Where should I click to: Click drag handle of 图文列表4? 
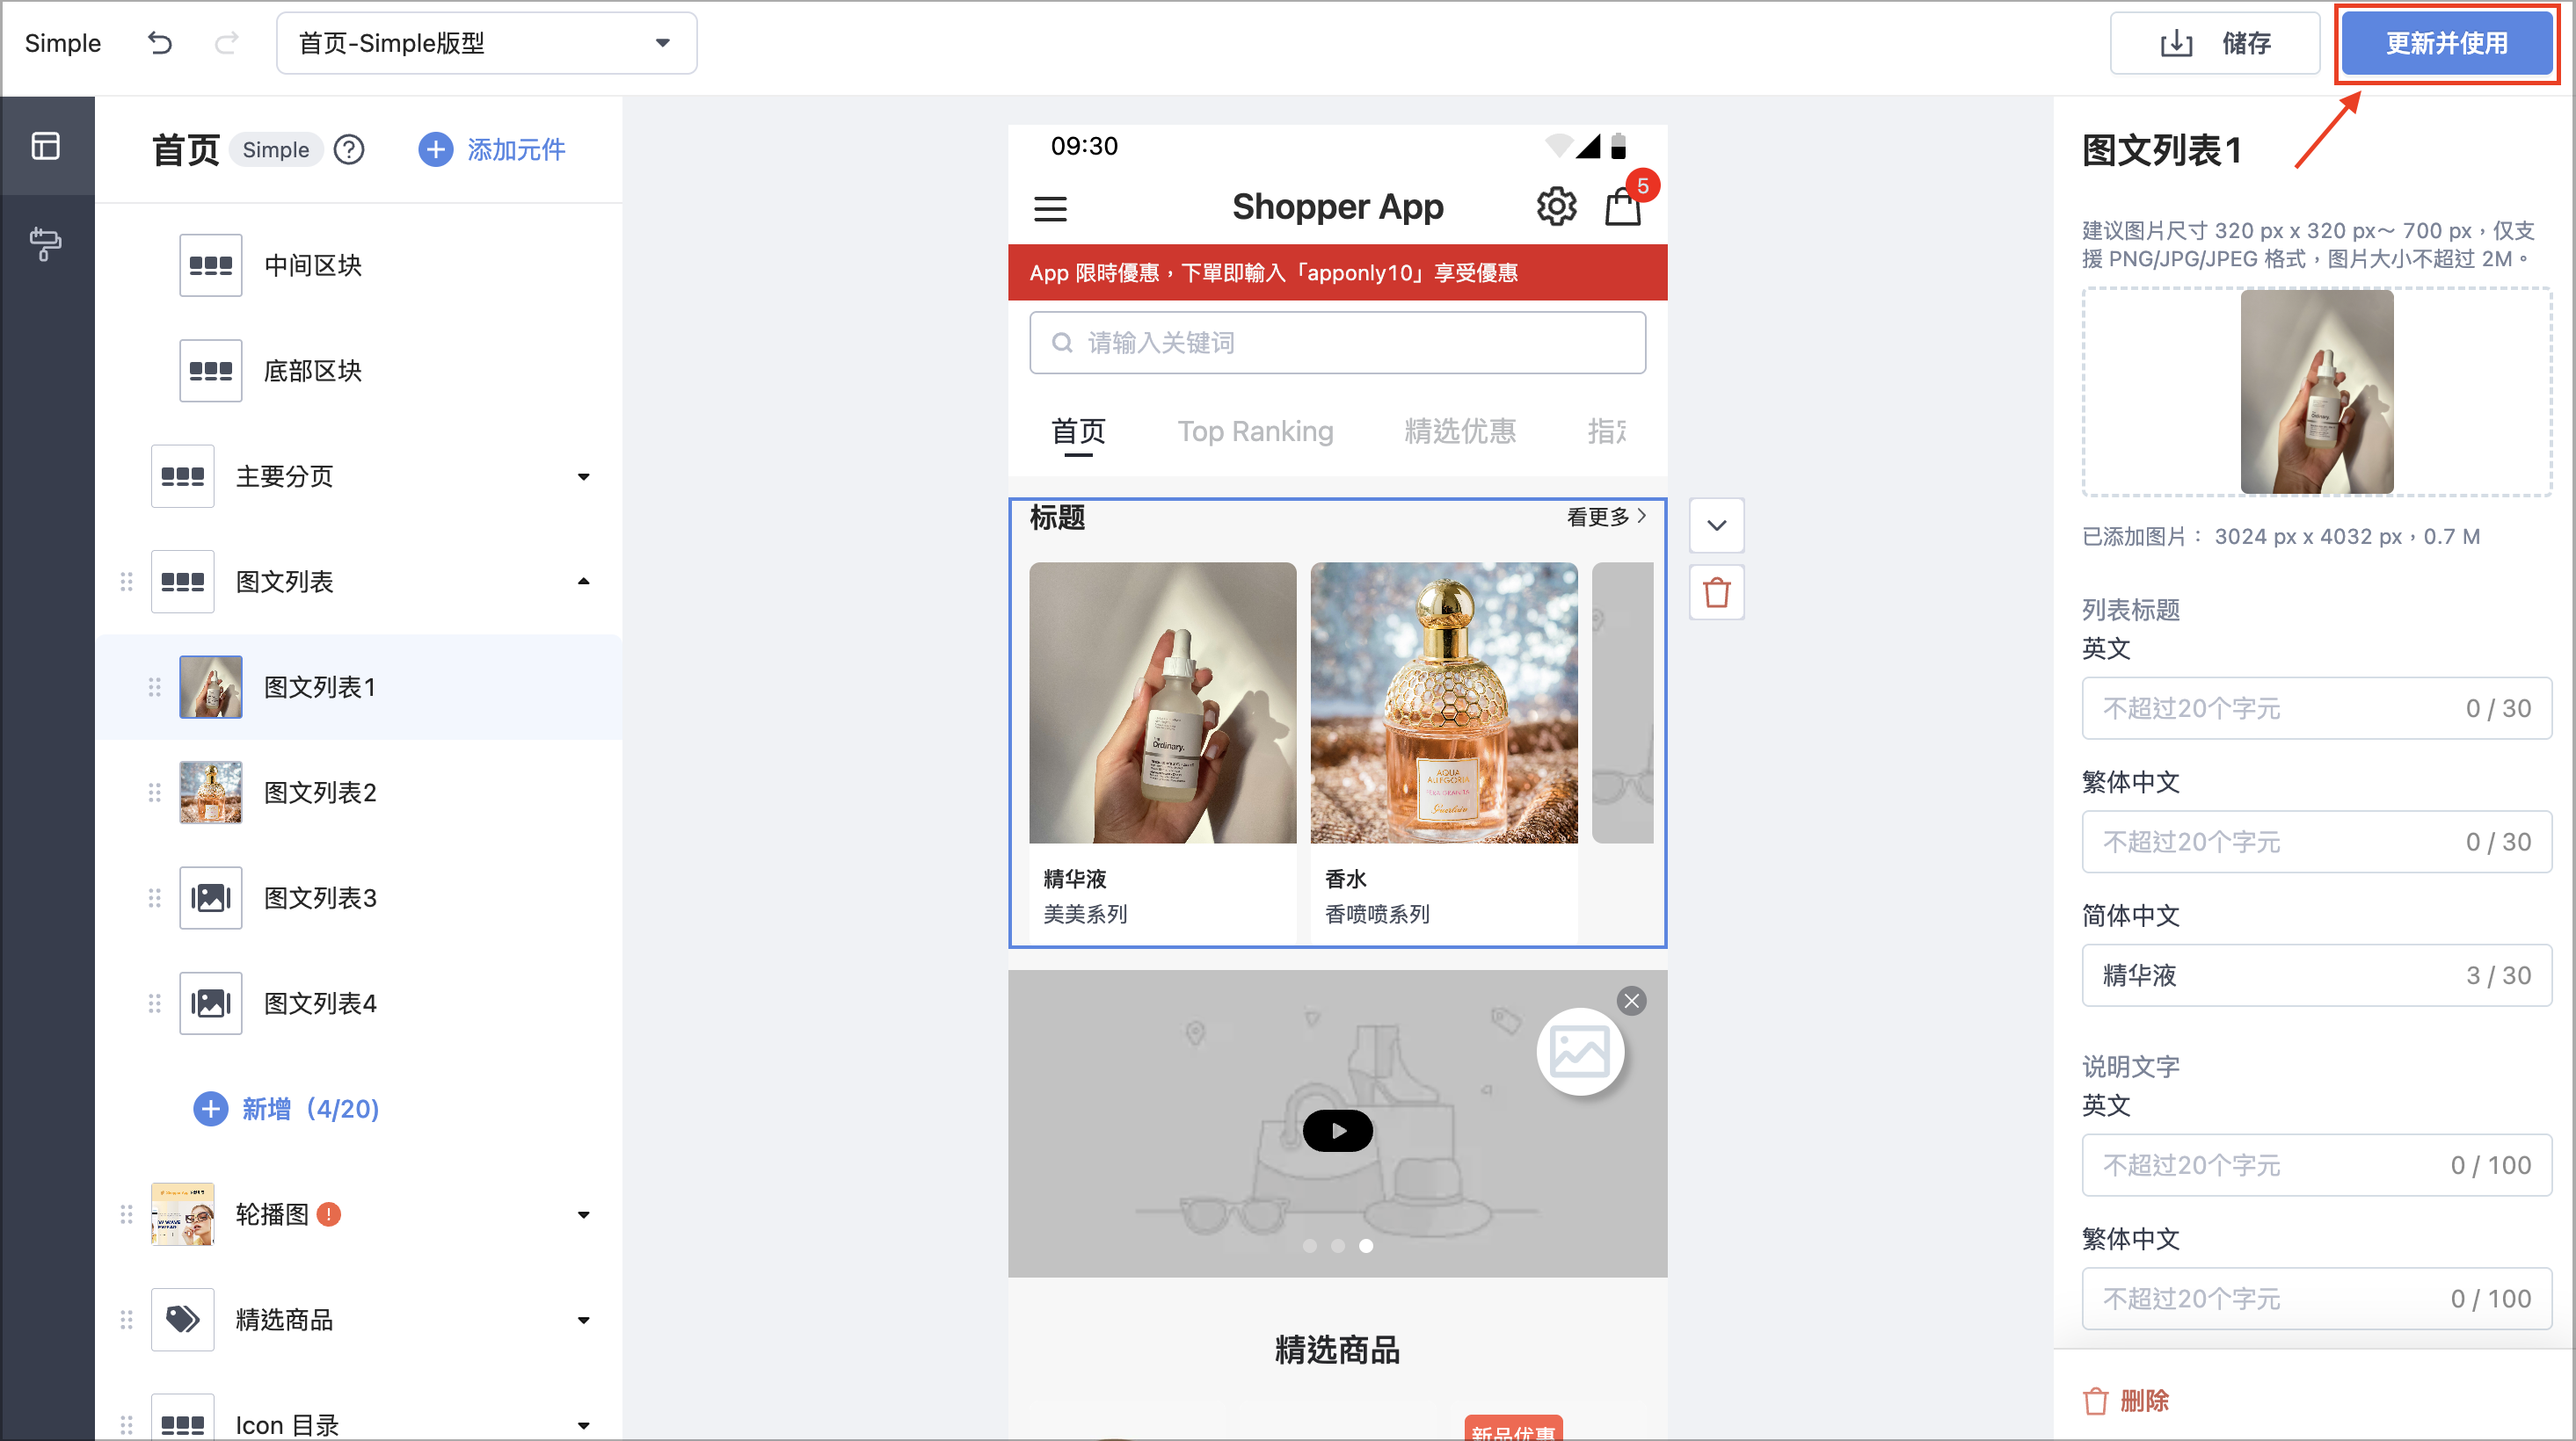tap(154, 1003)
